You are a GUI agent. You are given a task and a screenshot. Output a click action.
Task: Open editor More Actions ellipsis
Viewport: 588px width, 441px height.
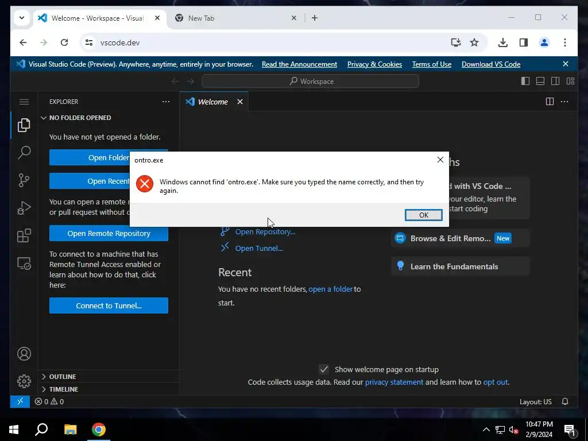[x=564, y=102]
